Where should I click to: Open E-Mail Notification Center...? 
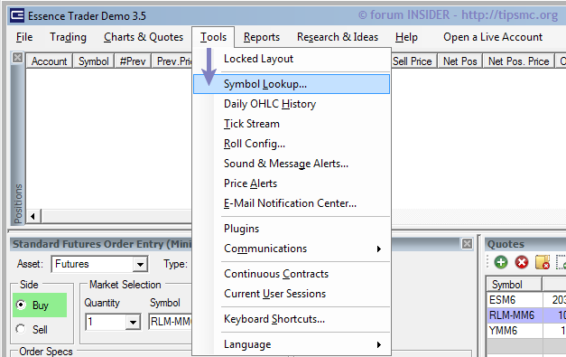click(292, 203)
